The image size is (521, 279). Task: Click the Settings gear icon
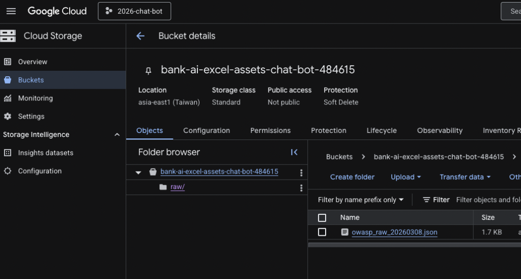click(x=7, y=117)
